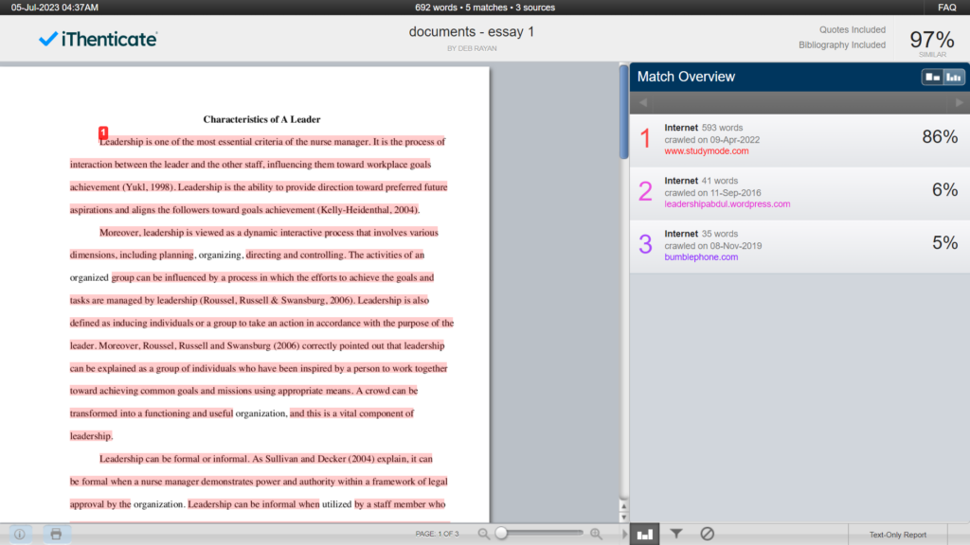970x545 pixels.
Task: Click the zoom in magnifier icon
Action: 597,534
